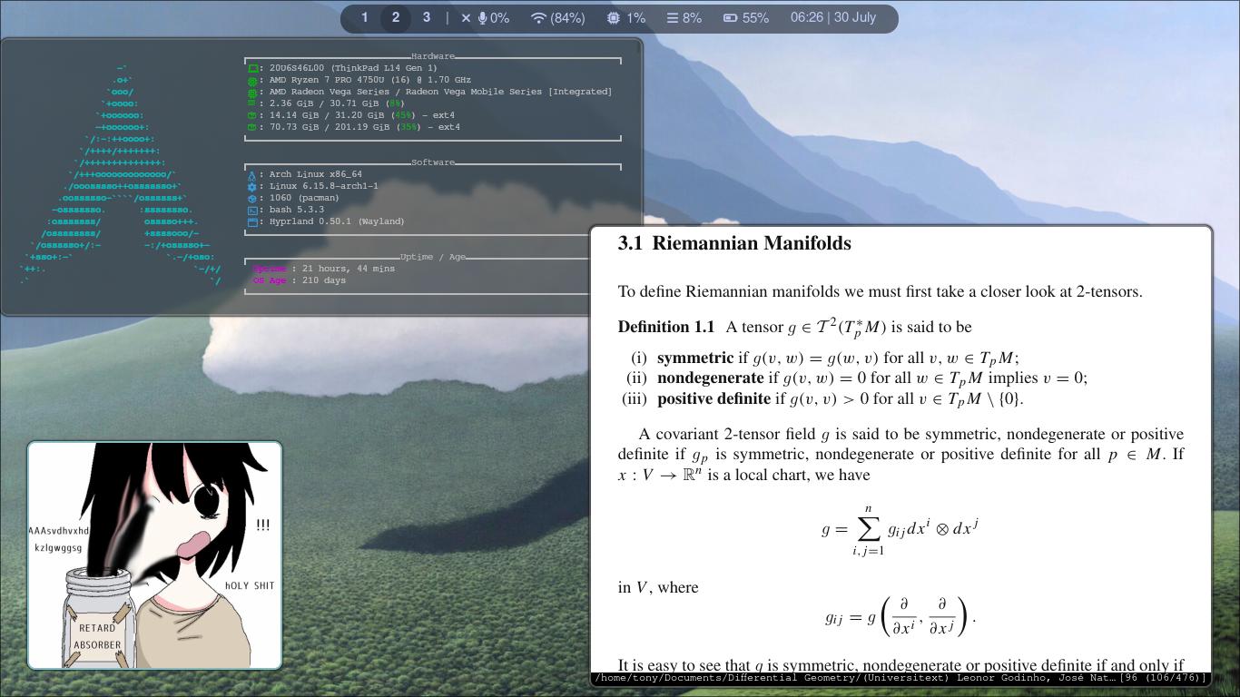1240x697 pixels.
Task: Click the hOLY SHIT caption in image
Action: coord(250,585)
